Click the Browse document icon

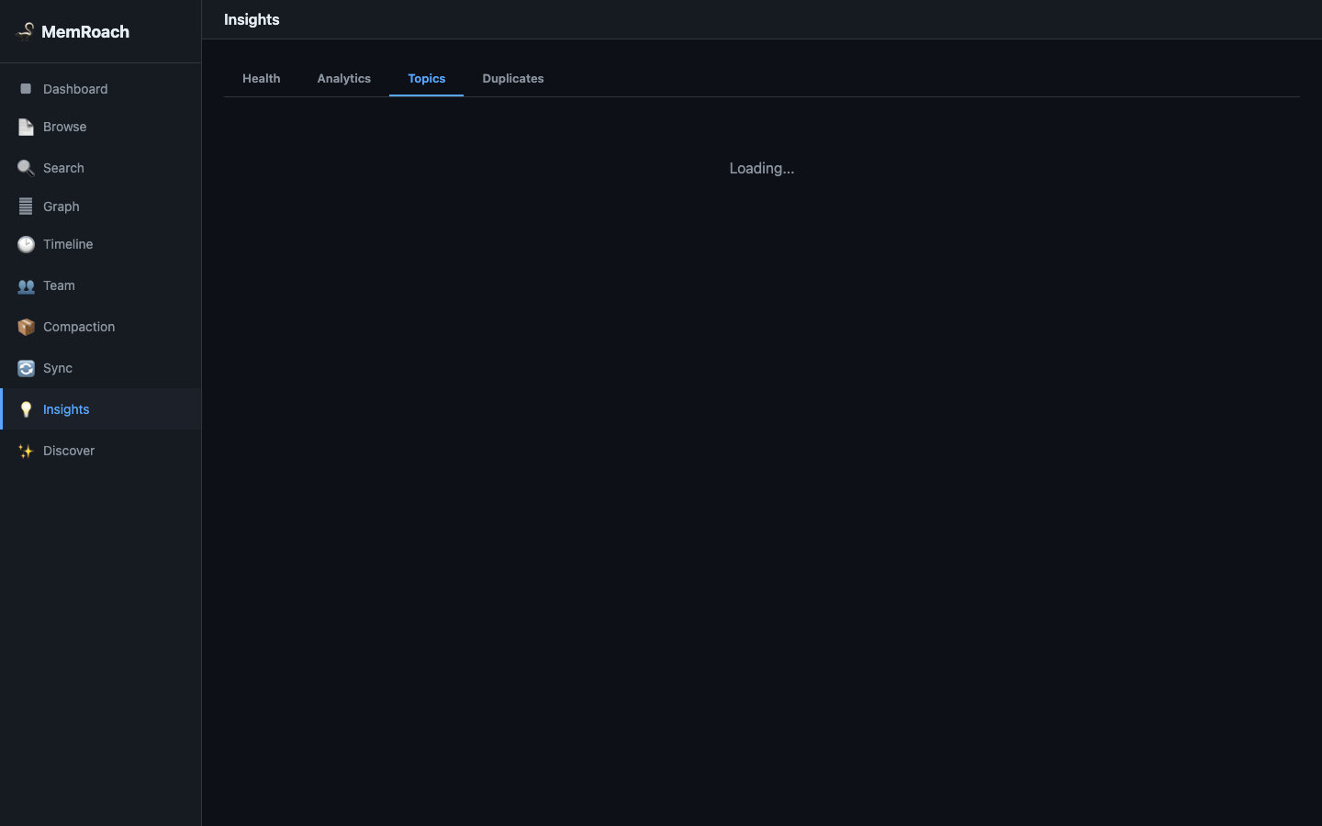coord(26,127)
